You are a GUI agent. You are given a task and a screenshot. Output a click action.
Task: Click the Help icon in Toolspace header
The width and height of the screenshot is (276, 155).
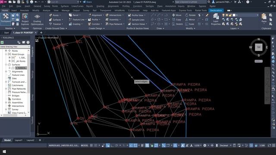pyautogui.click(x=28, y=42)
